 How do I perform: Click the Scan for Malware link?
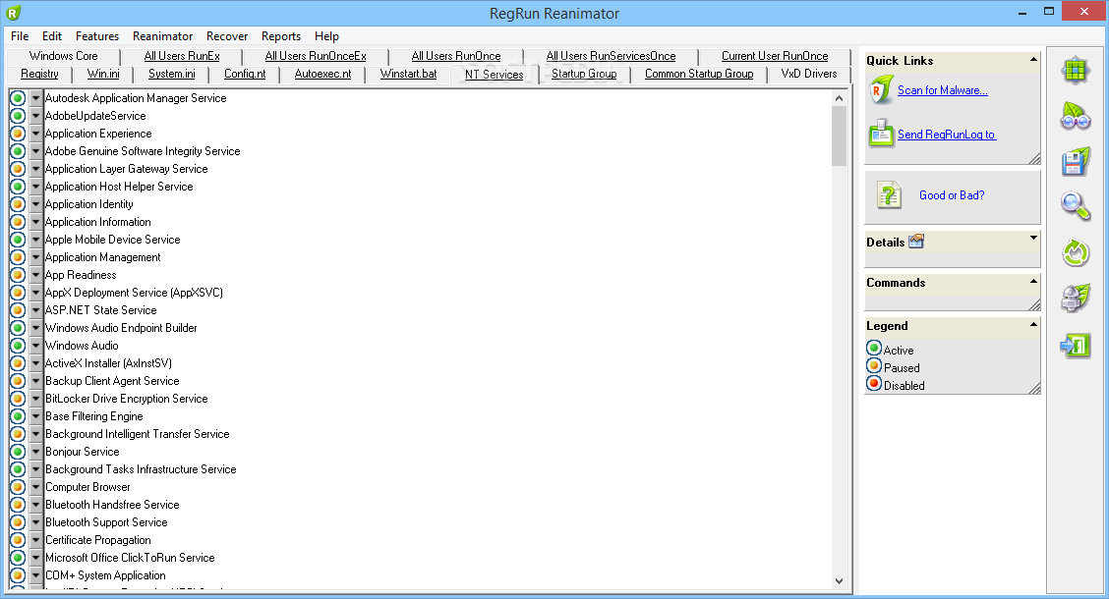click(943, 90)
